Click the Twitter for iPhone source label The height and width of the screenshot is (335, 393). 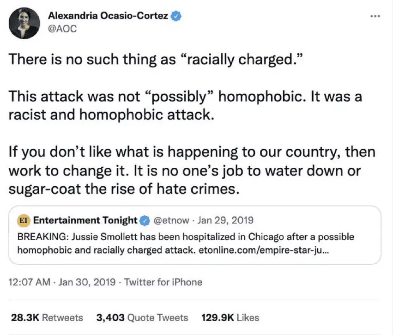(163, 281)
